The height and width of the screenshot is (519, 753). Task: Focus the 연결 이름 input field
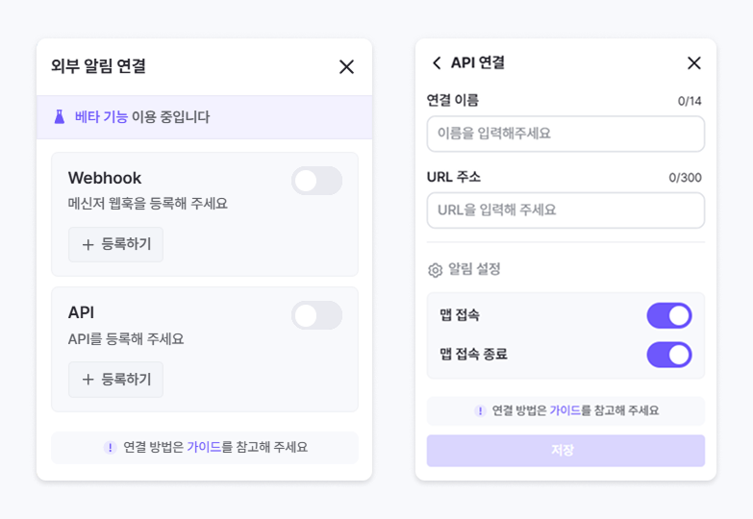tap(565, 134)
